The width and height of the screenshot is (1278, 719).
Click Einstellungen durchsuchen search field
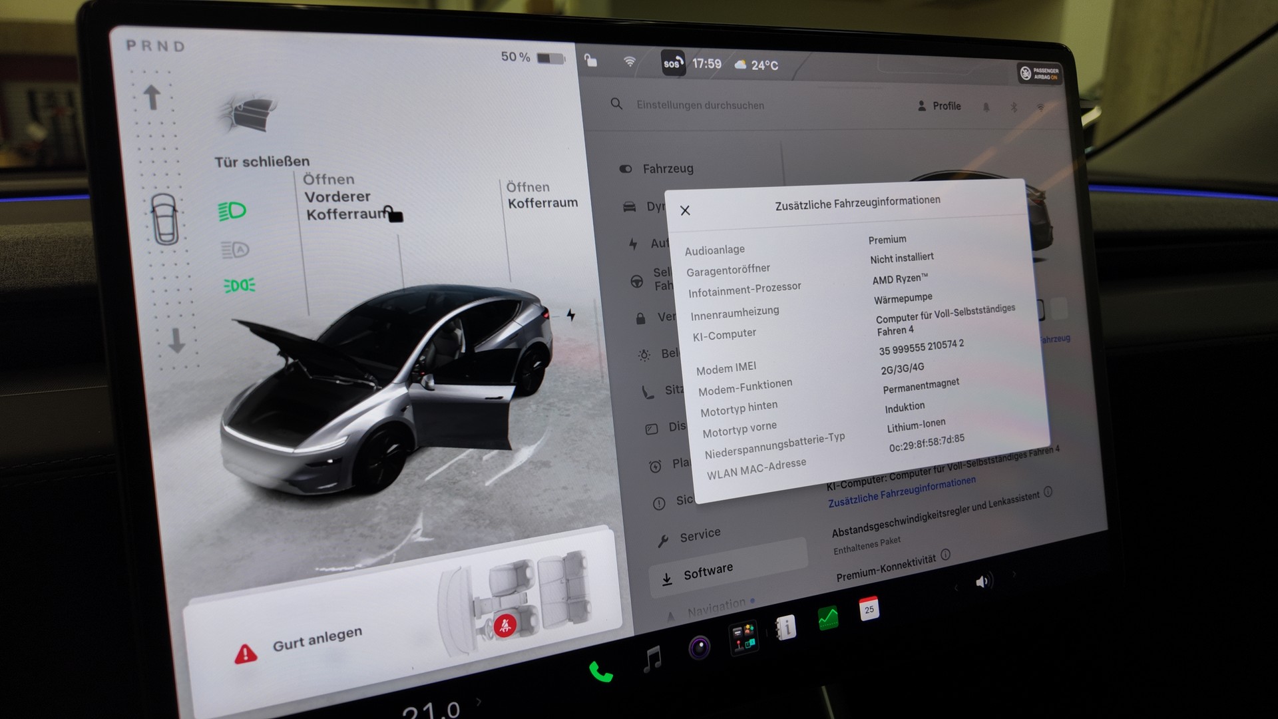click(x=700, y=105)
